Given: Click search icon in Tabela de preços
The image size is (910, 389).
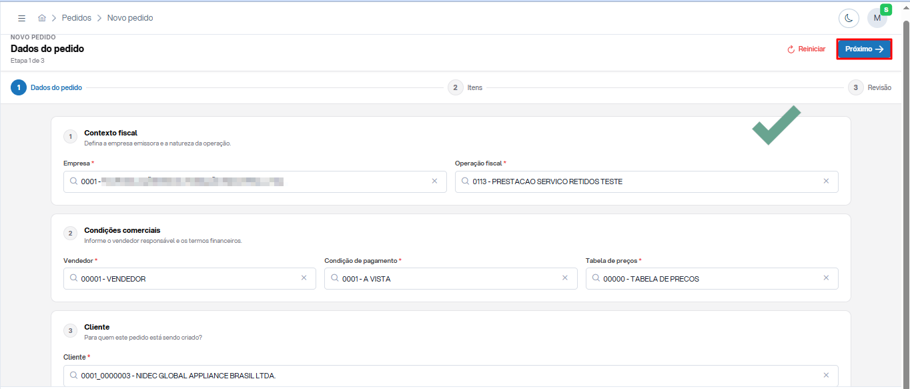Looking at the screenshot, I should [x=596, y=278].
